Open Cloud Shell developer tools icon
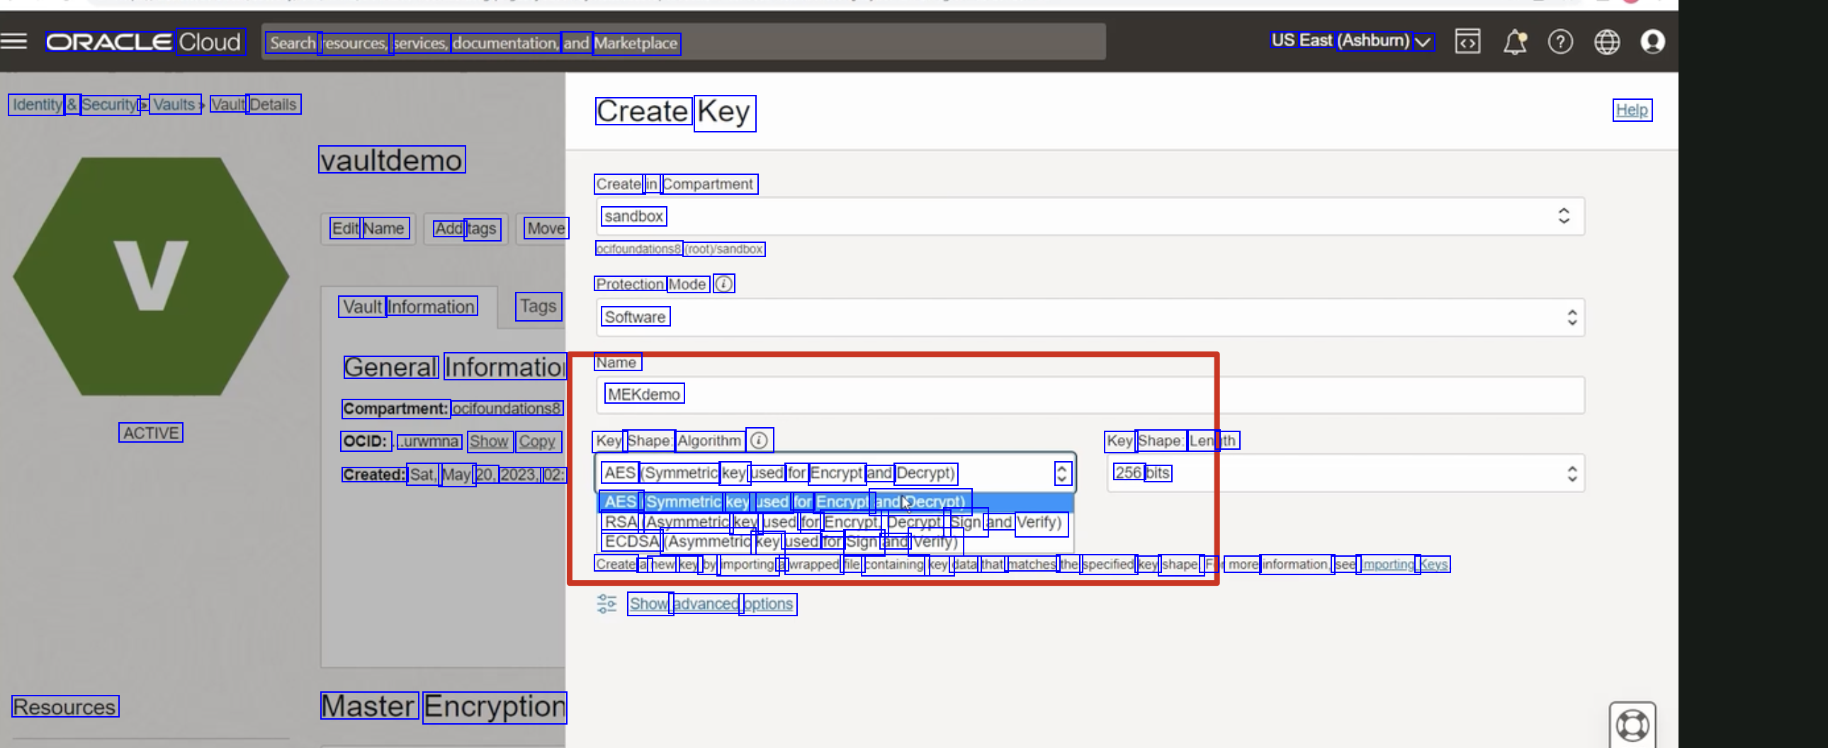 pos(1467,42)
